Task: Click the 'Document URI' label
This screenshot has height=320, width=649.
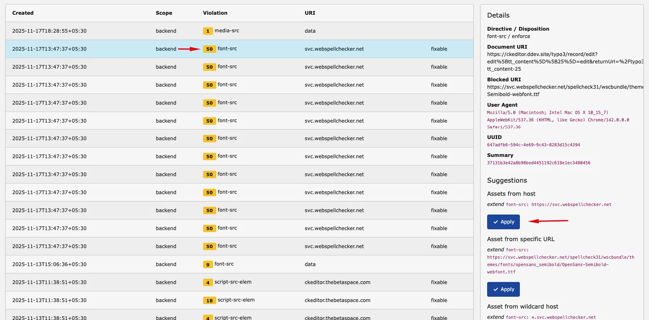Action: 507,47
